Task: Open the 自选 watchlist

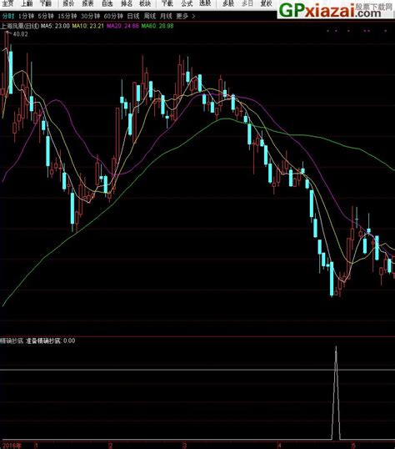Action: pos(107,3)
